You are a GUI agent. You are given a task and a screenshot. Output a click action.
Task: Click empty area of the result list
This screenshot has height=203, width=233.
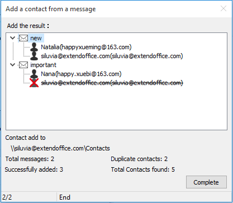click(116, 108)
